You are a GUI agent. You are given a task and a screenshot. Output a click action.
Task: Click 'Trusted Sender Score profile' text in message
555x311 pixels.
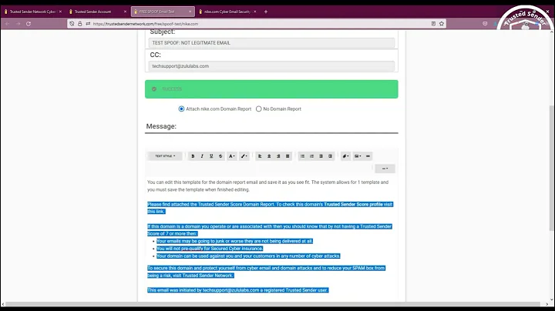coord(353,204)
